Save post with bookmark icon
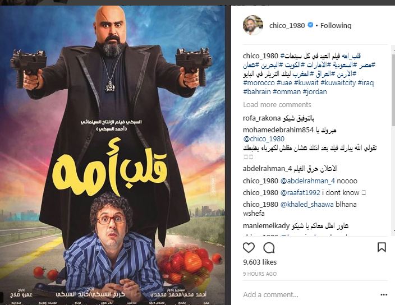This screenshot has width=395, height=305. point(382,247)
